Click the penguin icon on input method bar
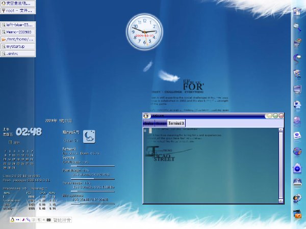The height and width of the screenshot is (229, 306). click(12, 220)
